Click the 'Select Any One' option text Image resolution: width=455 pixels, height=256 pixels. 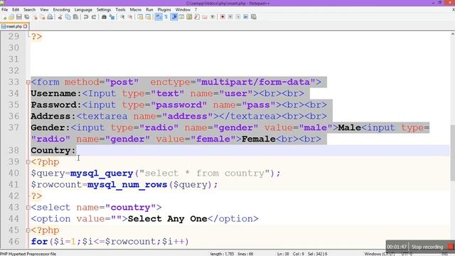(168, 219)
